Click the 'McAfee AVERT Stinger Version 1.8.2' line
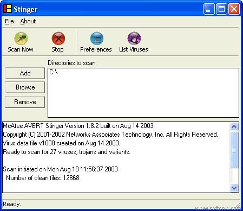243x211 pixels. click(78, 126)
